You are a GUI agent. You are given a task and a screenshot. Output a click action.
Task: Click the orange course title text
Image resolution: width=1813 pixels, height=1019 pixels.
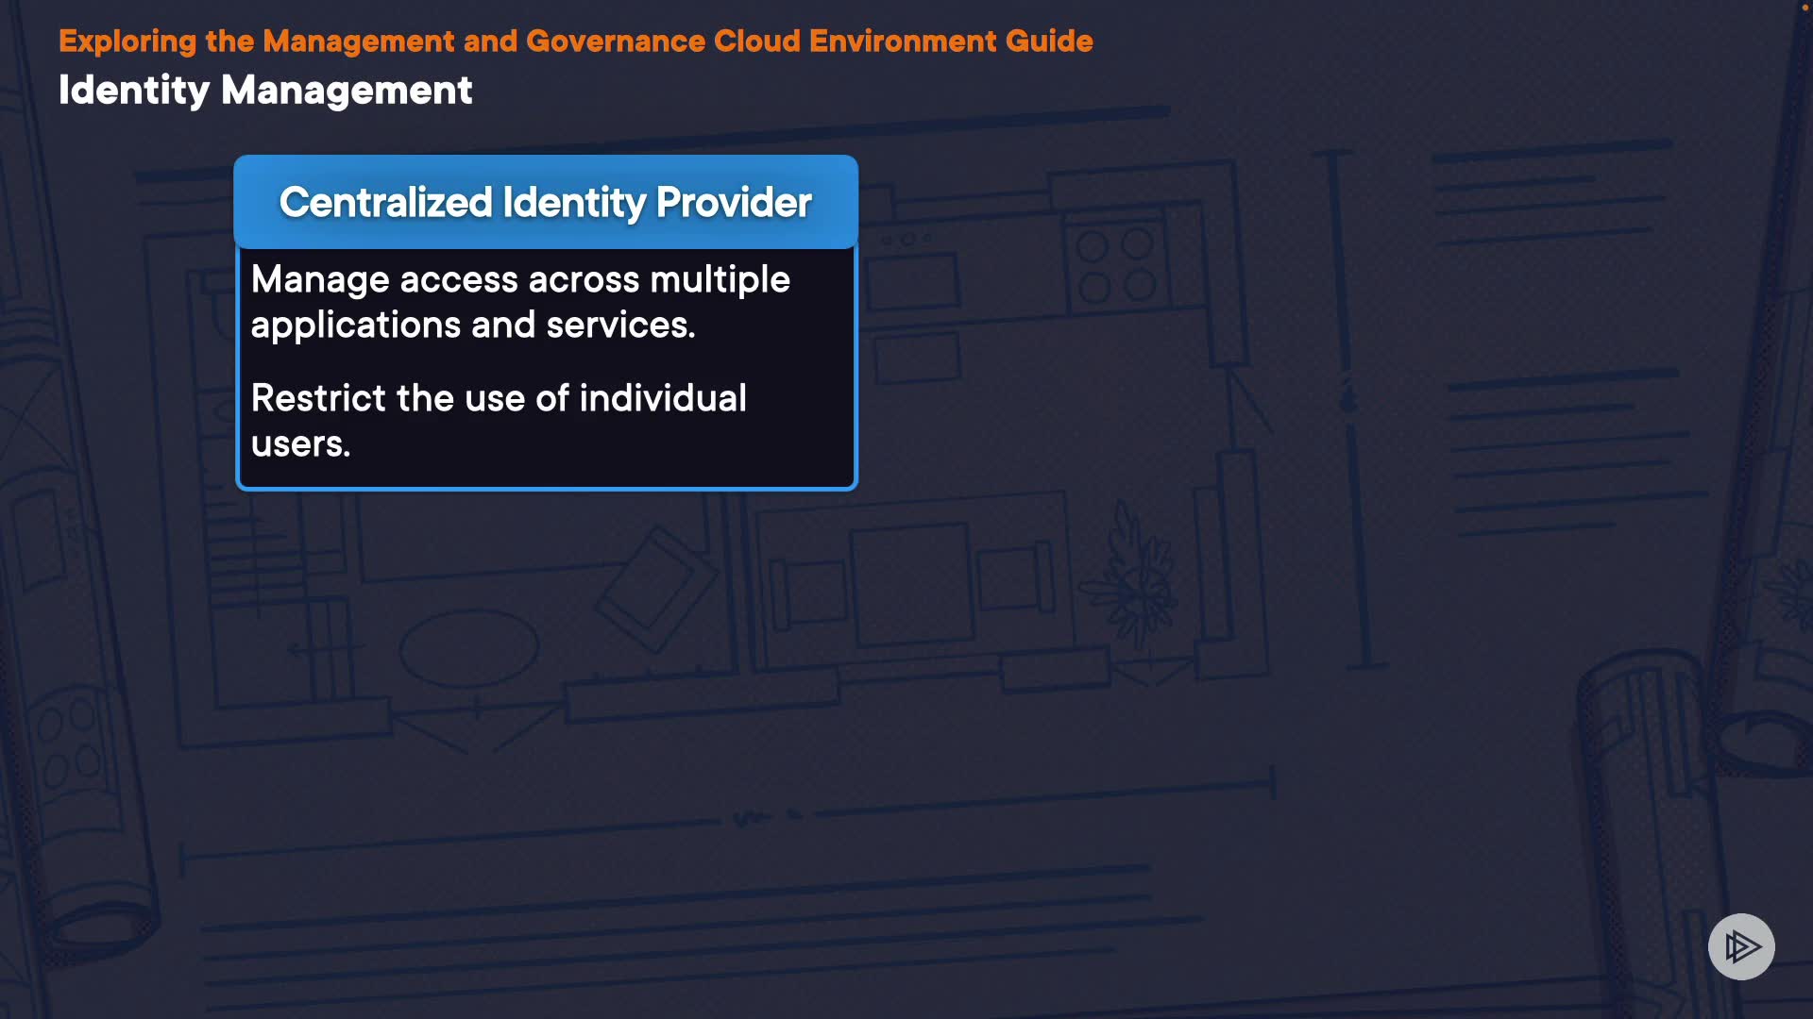575,42
